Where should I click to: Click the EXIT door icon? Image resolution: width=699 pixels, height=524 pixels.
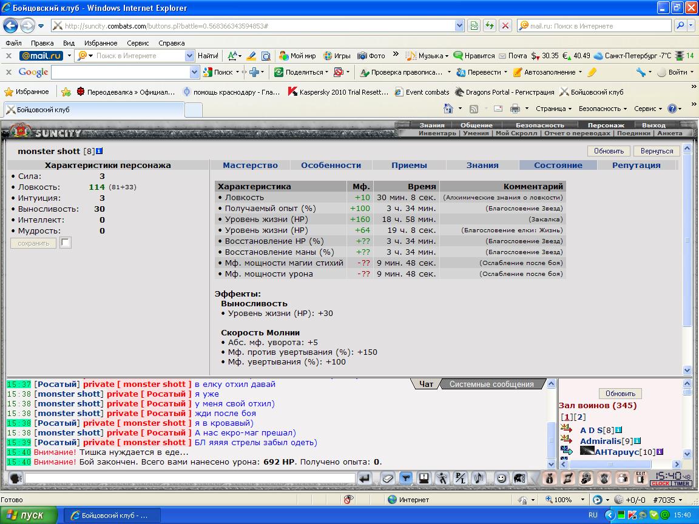tap(641, 479)
